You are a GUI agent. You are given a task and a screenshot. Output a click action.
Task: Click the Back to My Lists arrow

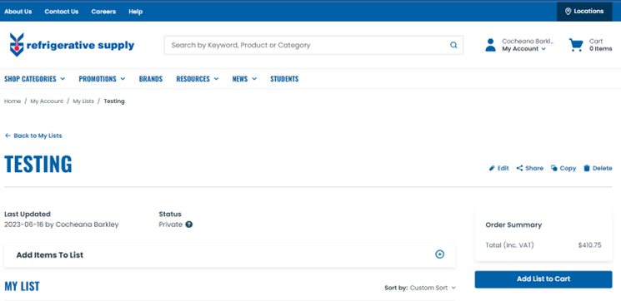[x=8, y=136]
